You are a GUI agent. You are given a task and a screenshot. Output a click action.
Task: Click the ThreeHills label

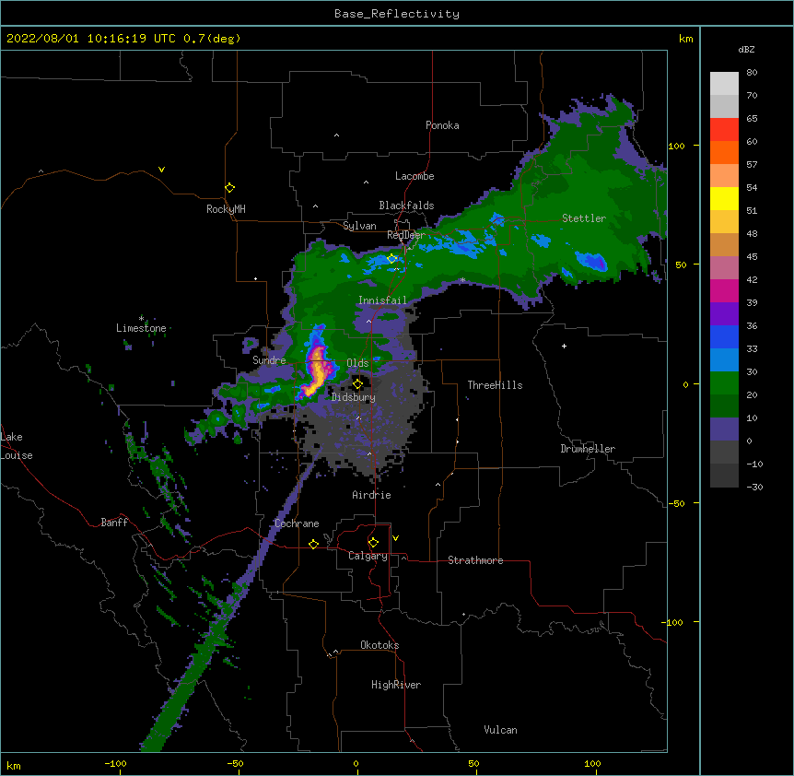[495, 385]
